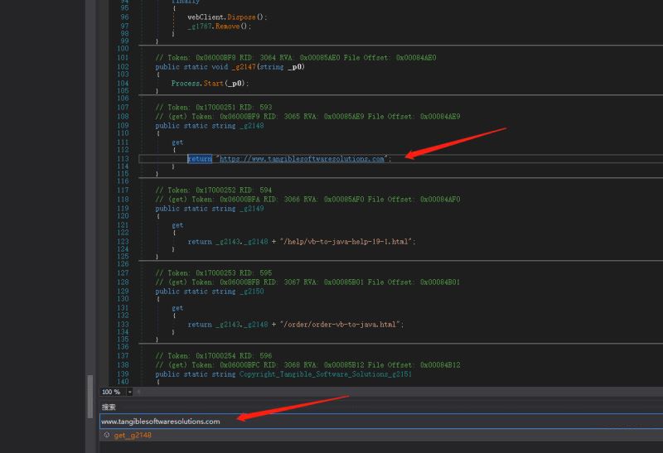The height and width of the screenshot is (453, 663).
Task: Click the highlighted return keyword on line 113
Action: point(200,159)
